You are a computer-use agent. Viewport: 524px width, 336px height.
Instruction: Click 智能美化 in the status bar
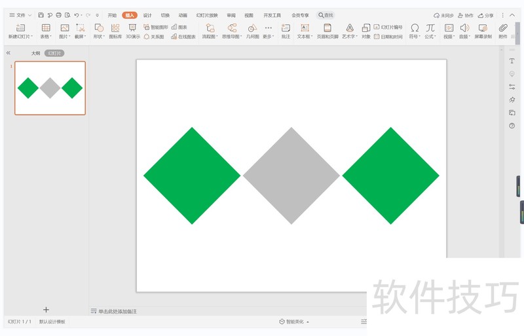point(294,322)
